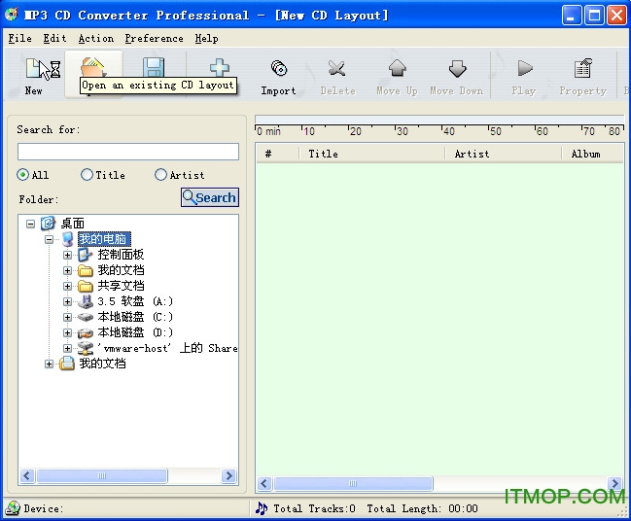Select 我的电脑 computer icon in tree
631x521 pixels.
(x=67, y=239)
